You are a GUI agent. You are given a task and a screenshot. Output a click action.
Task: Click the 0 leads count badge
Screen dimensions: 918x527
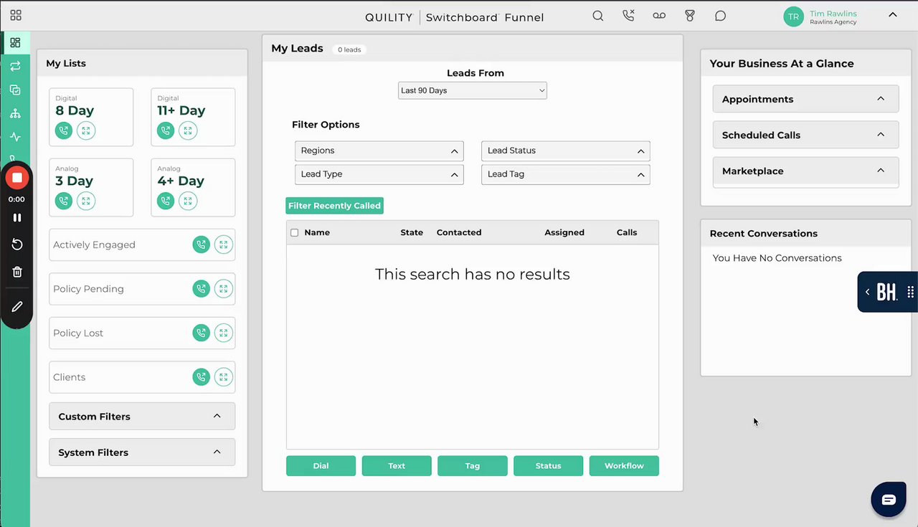[349, 49]
